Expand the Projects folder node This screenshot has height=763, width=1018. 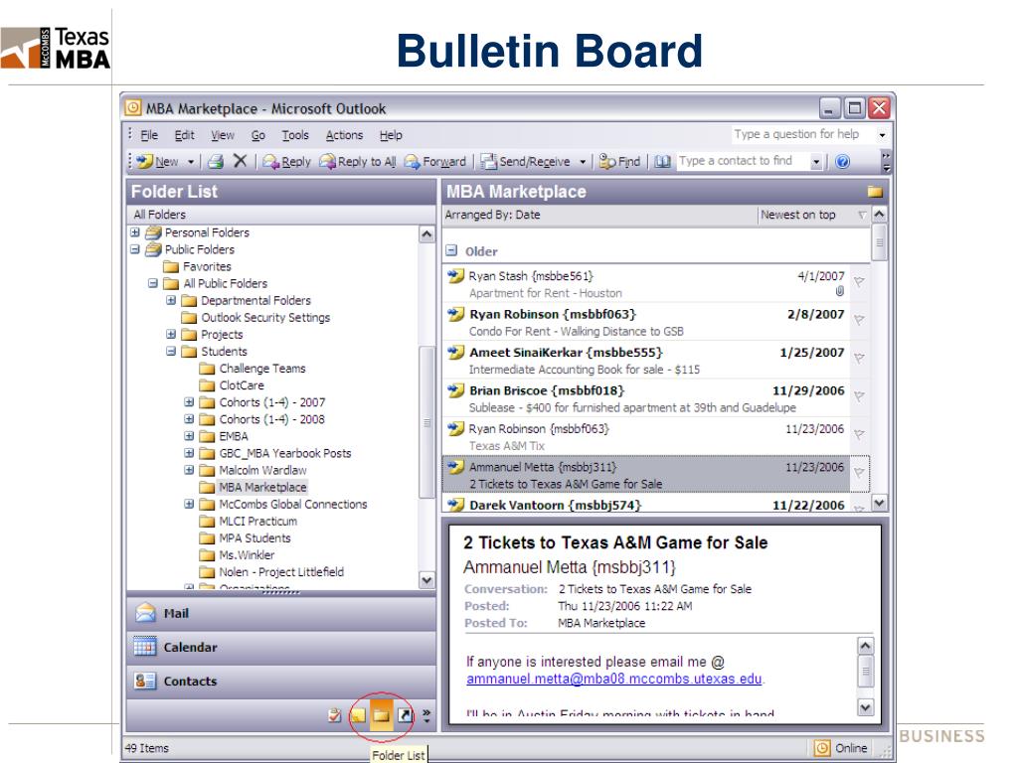tap(171, 334)
